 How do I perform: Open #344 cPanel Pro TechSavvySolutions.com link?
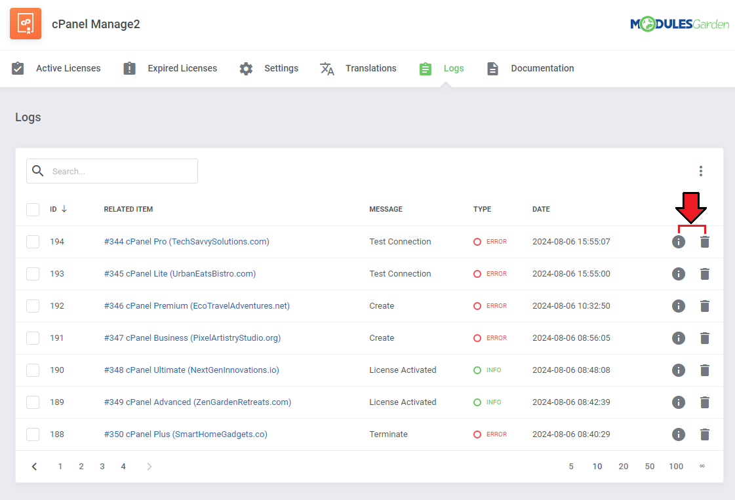(x=187, y=242)
